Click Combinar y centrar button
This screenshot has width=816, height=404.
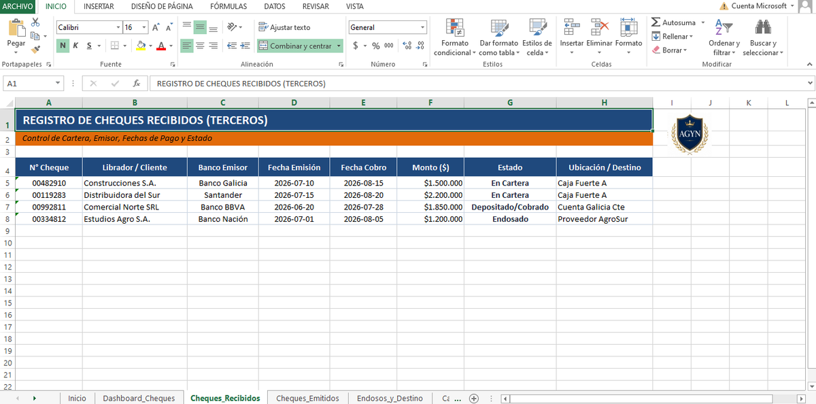(295, 46)
